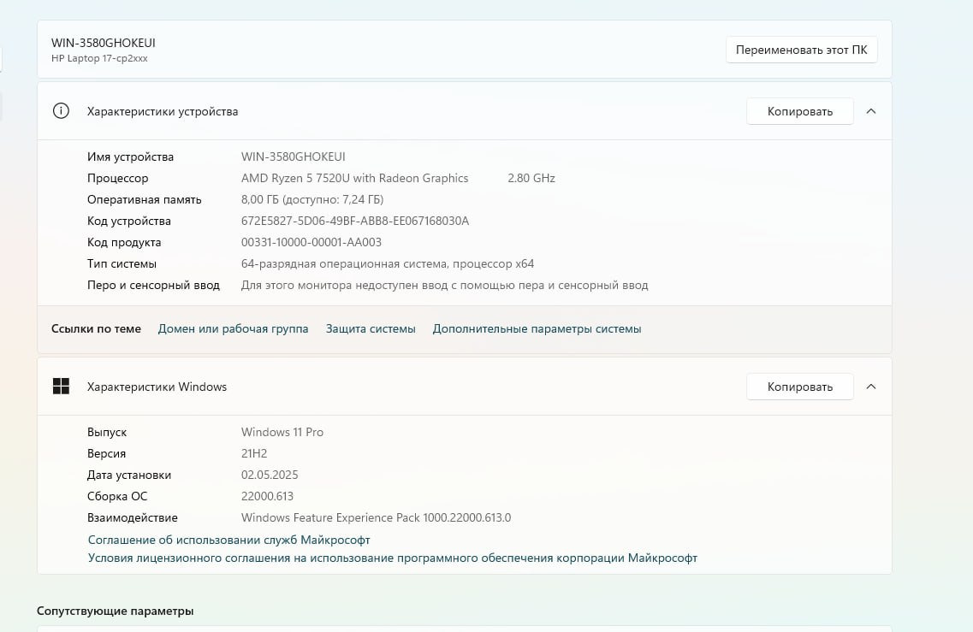Screen dimensions: 973x632
Task: Open Соглашение об использовании служб Майкрософт
Action: pyautogui.click(x=229, y=540)
